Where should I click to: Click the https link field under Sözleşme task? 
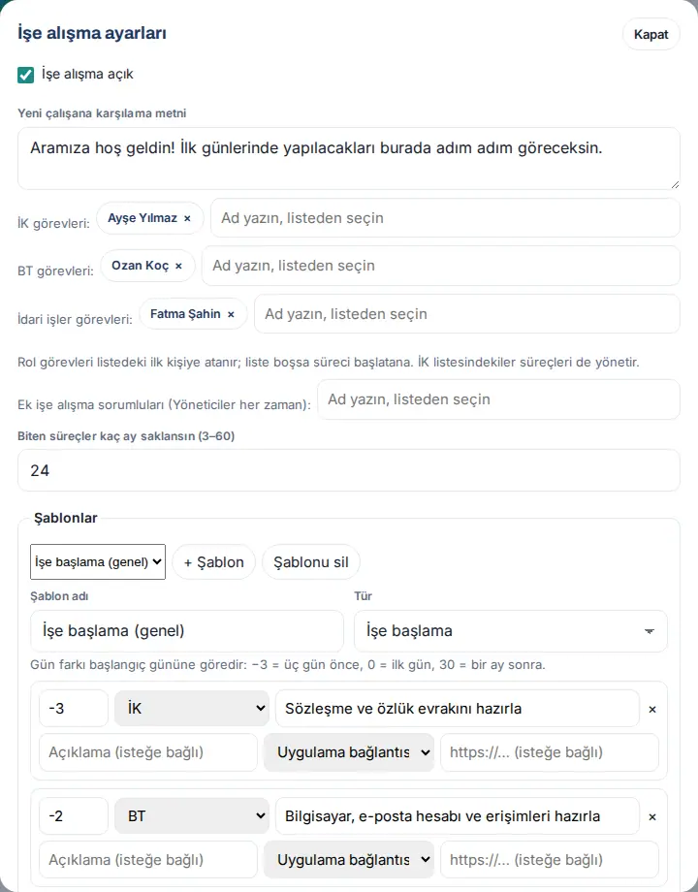click(x=550, y=752)
